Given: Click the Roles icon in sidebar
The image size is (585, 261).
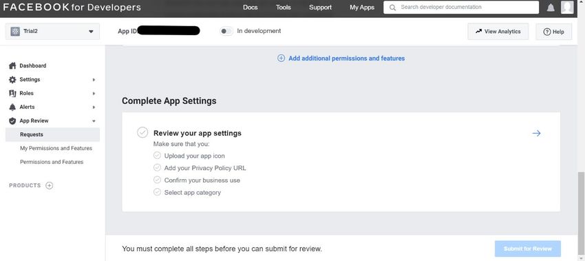Looking at the screenshot, I should click(12, 94).
